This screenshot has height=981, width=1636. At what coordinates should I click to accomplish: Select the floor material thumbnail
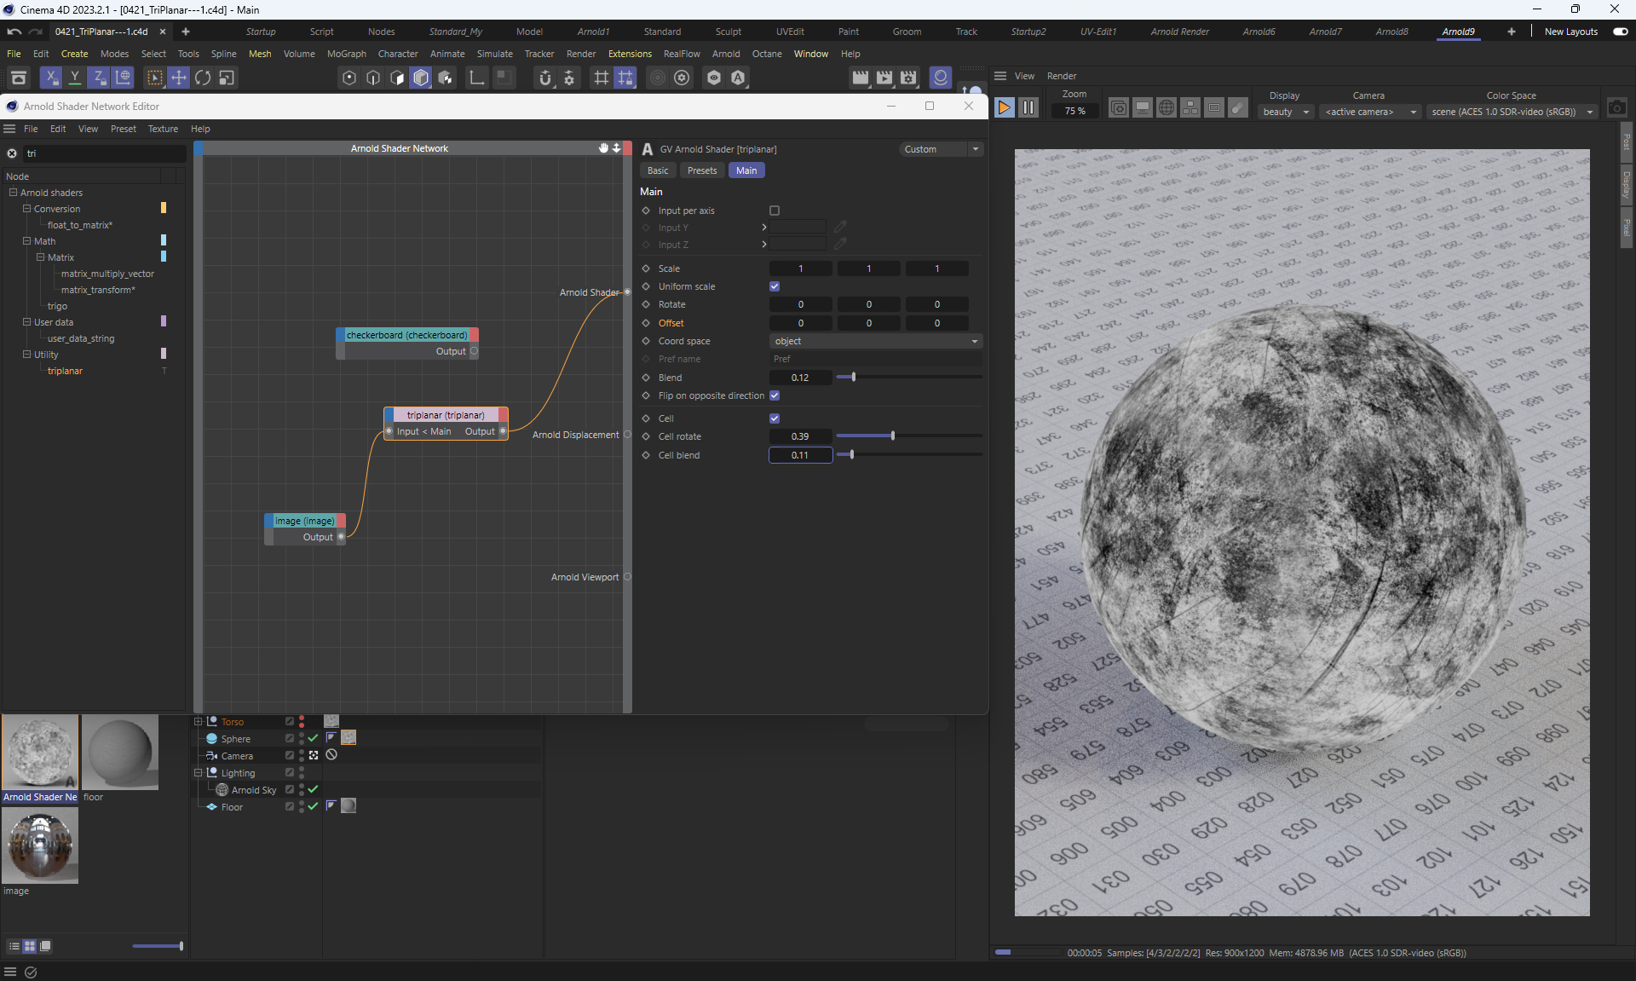pos(120,752)
